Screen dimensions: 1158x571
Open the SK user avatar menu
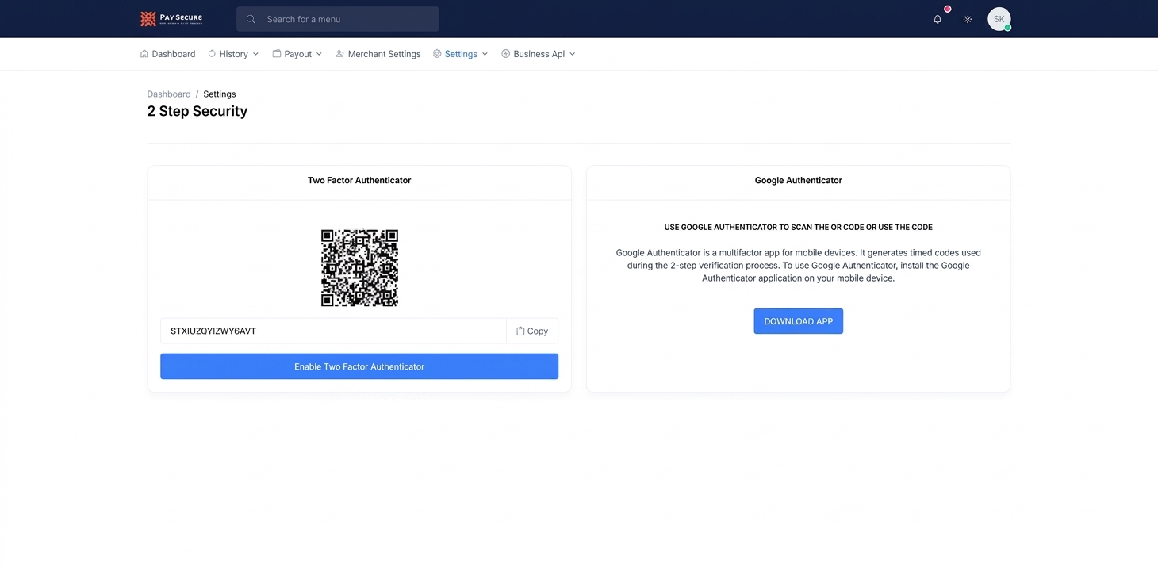pyautogui.click(x=999, y=19)
